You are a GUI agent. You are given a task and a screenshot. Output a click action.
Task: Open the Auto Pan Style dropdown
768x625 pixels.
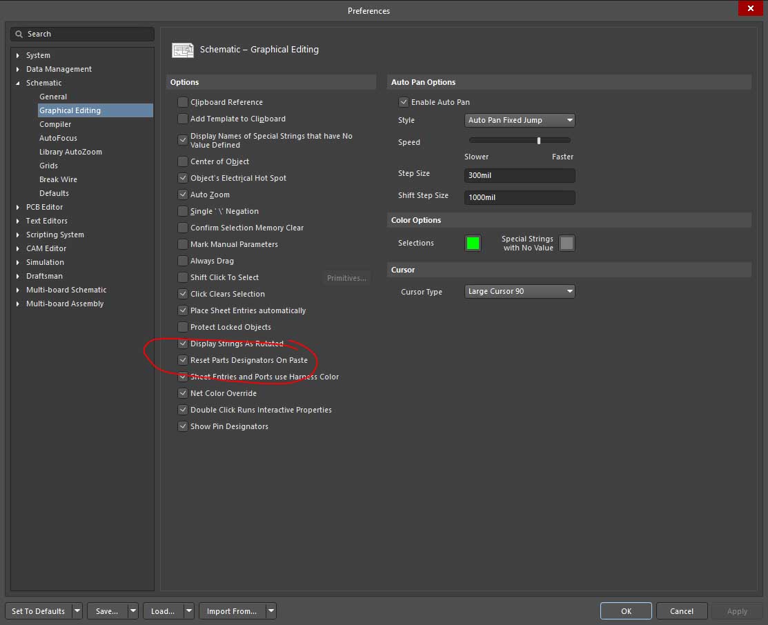coord(520,120)
